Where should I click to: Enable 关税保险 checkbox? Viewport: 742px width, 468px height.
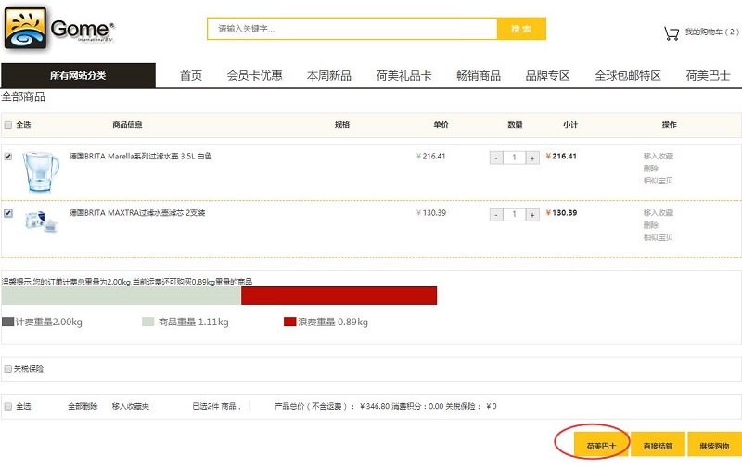[x=8, y=369]
